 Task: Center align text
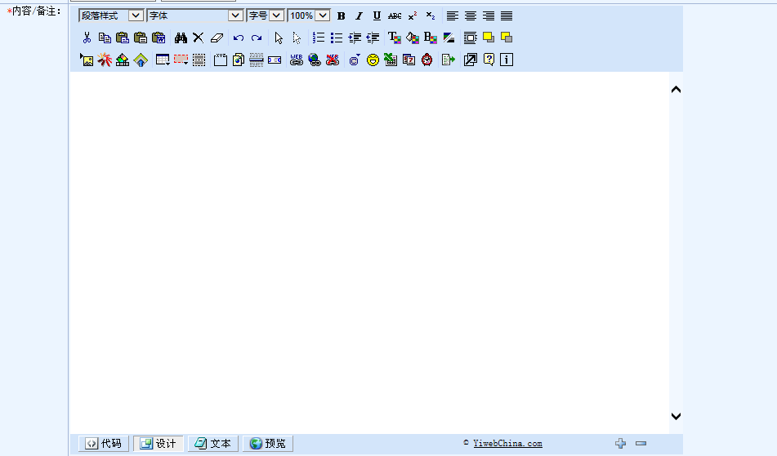[471, 15]
